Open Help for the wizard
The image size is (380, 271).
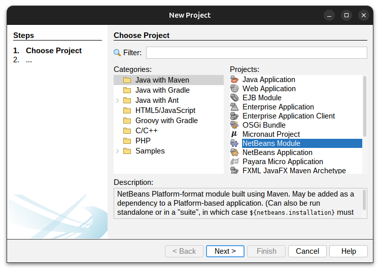coord(349,251)
